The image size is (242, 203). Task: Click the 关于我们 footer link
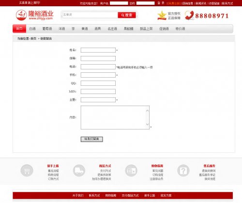(x=78, y=195)
